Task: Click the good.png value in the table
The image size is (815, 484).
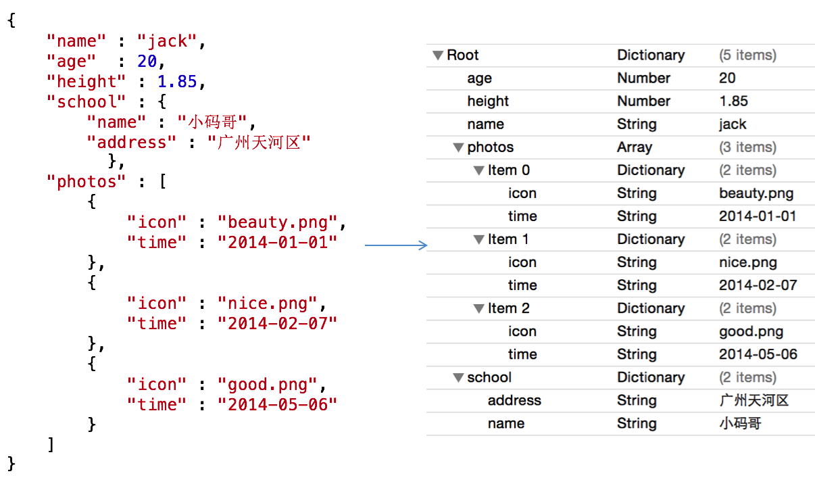Action: 751,331
